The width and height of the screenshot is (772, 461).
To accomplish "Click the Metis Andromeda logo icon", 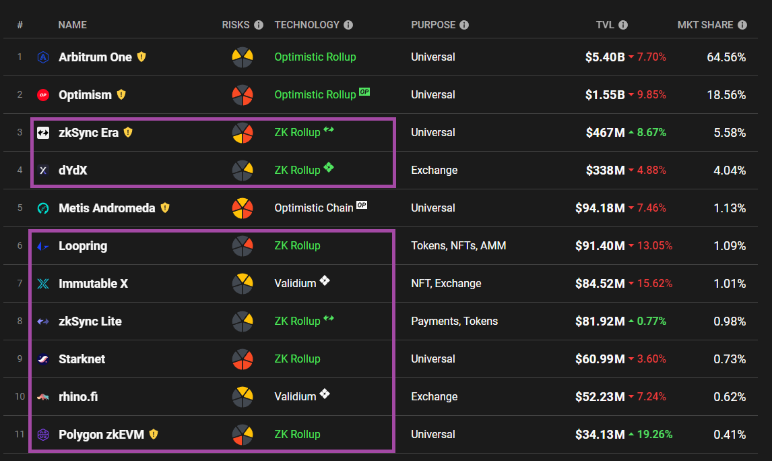I will point(43,208).
